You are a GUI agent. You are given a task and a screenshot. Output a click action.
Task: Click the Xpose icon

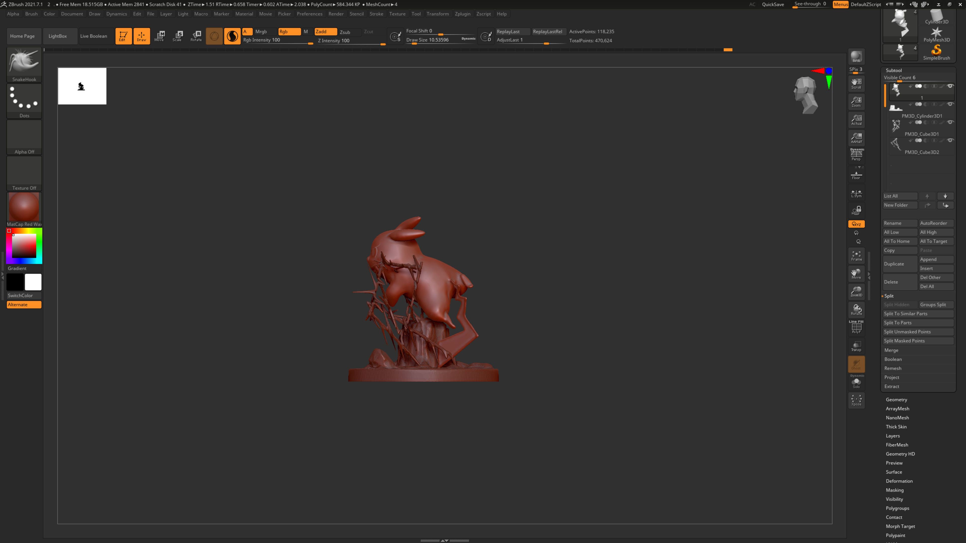click(856, 400)
